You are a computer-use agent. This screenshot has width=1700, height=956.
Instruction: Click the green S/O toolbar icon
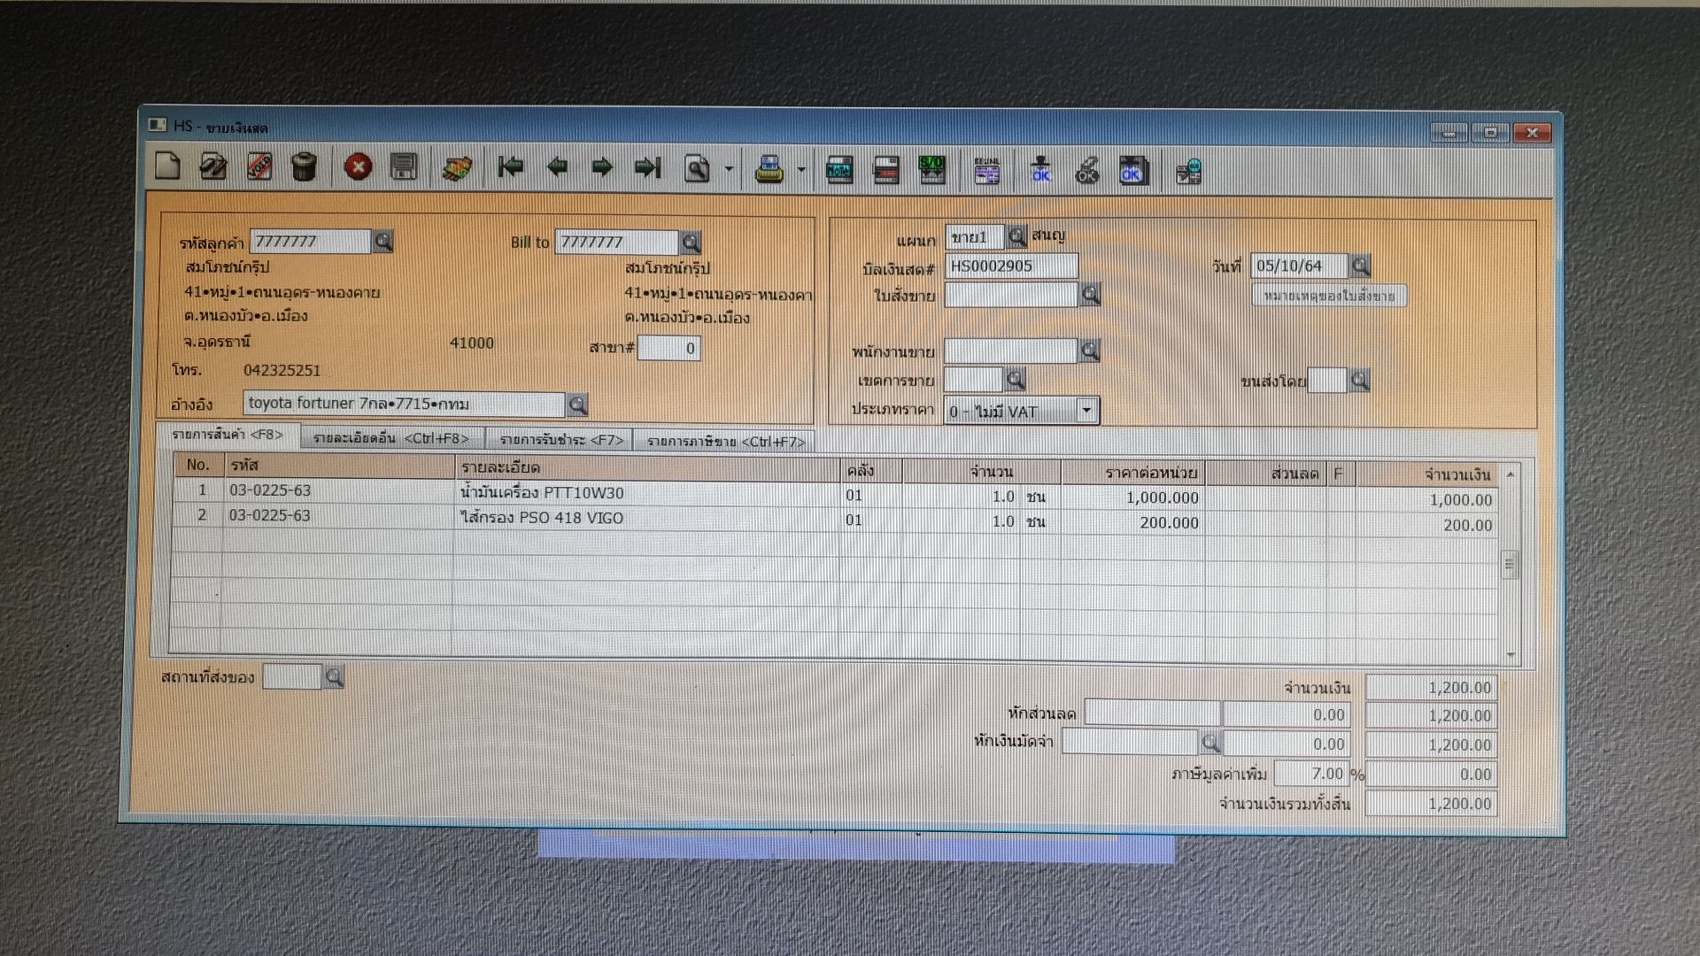point(931,169)
